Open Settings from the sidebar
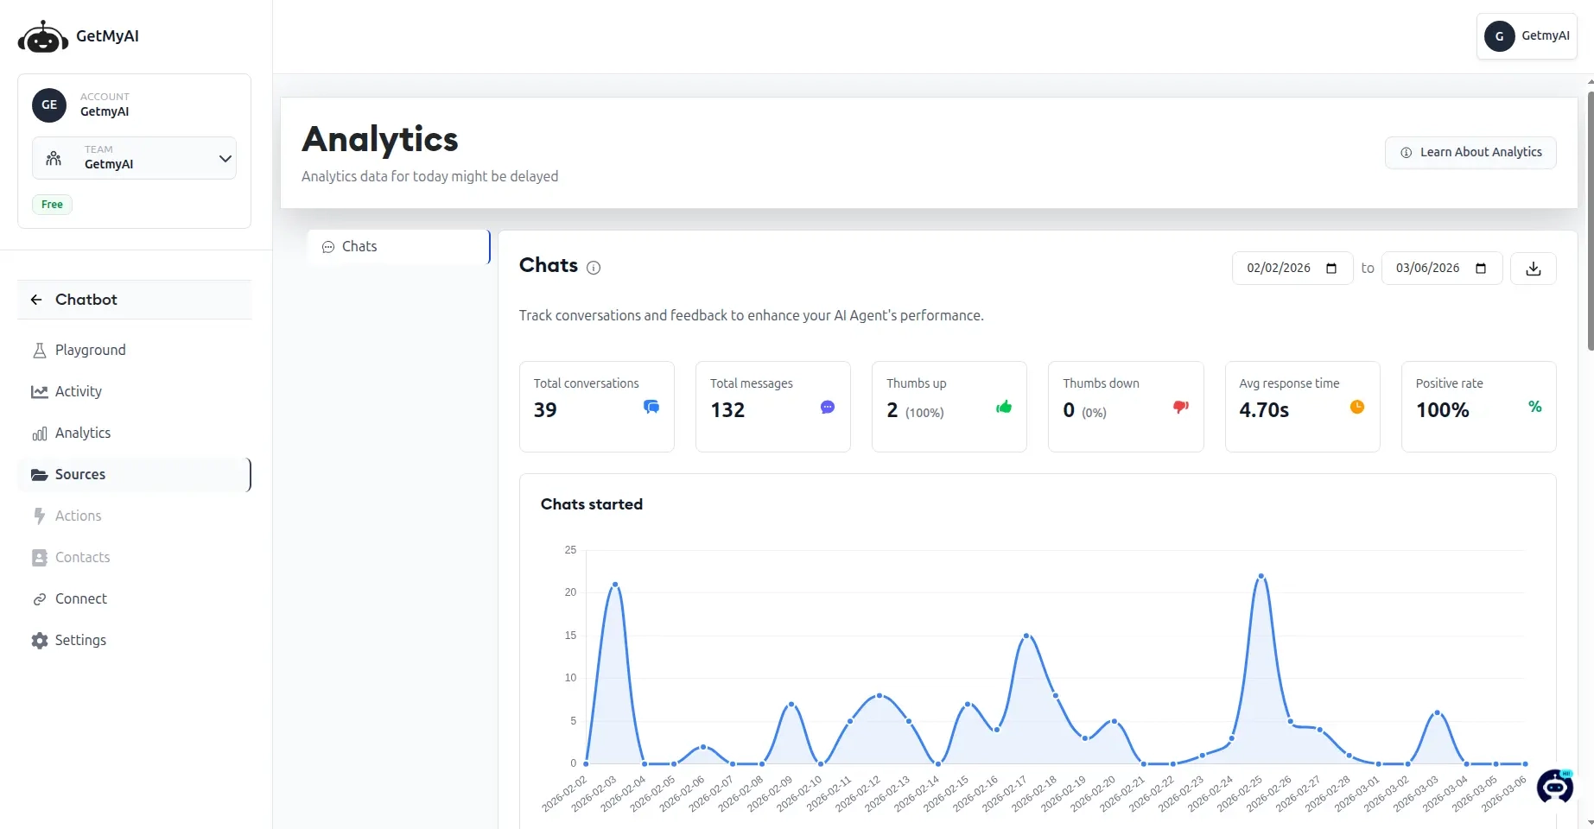 [x=79, y=640]
